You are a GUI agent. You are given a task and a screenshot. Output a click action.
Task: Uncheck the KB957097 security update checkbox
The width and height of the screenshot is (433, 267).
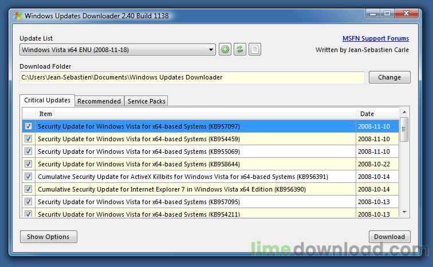click(x=28, y=126)
